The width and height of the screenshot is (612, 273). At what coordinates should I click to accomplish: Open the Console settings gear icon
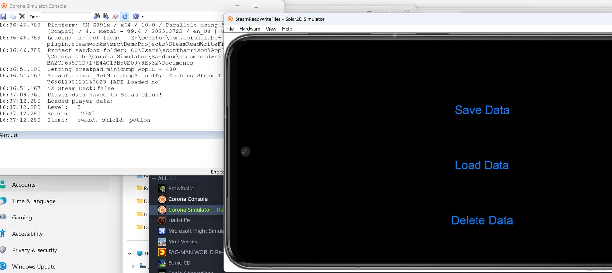[x=136, y=16]
